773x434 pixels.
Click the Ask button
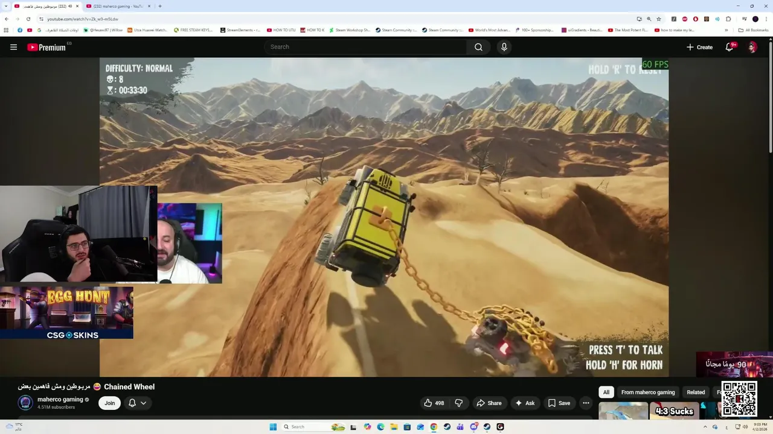point(524,403)
